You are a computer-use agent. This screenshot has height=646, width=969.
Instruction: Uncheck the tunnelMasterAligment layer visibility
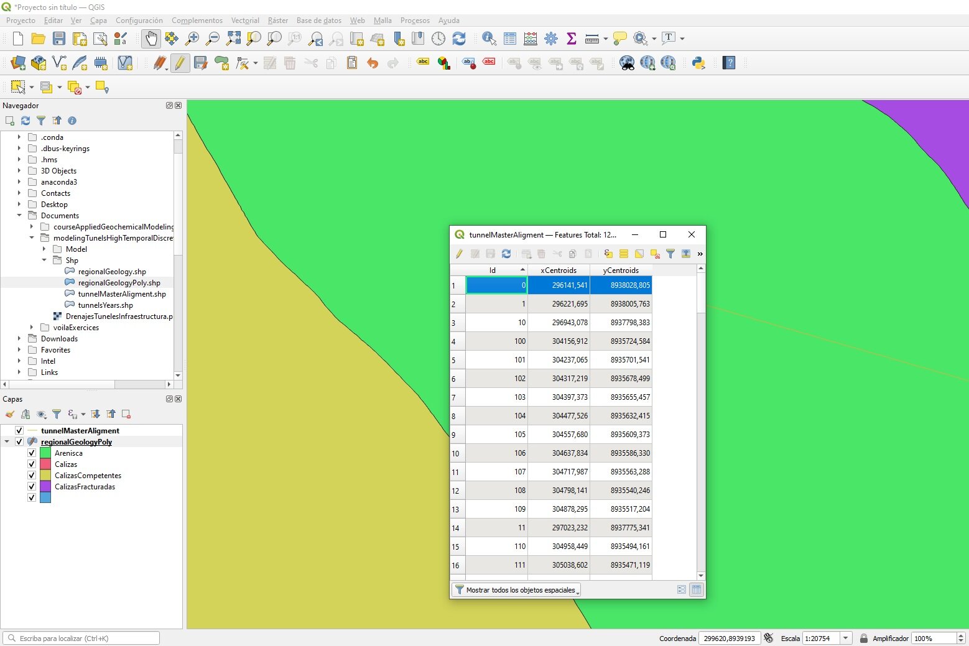pos(19,430)
